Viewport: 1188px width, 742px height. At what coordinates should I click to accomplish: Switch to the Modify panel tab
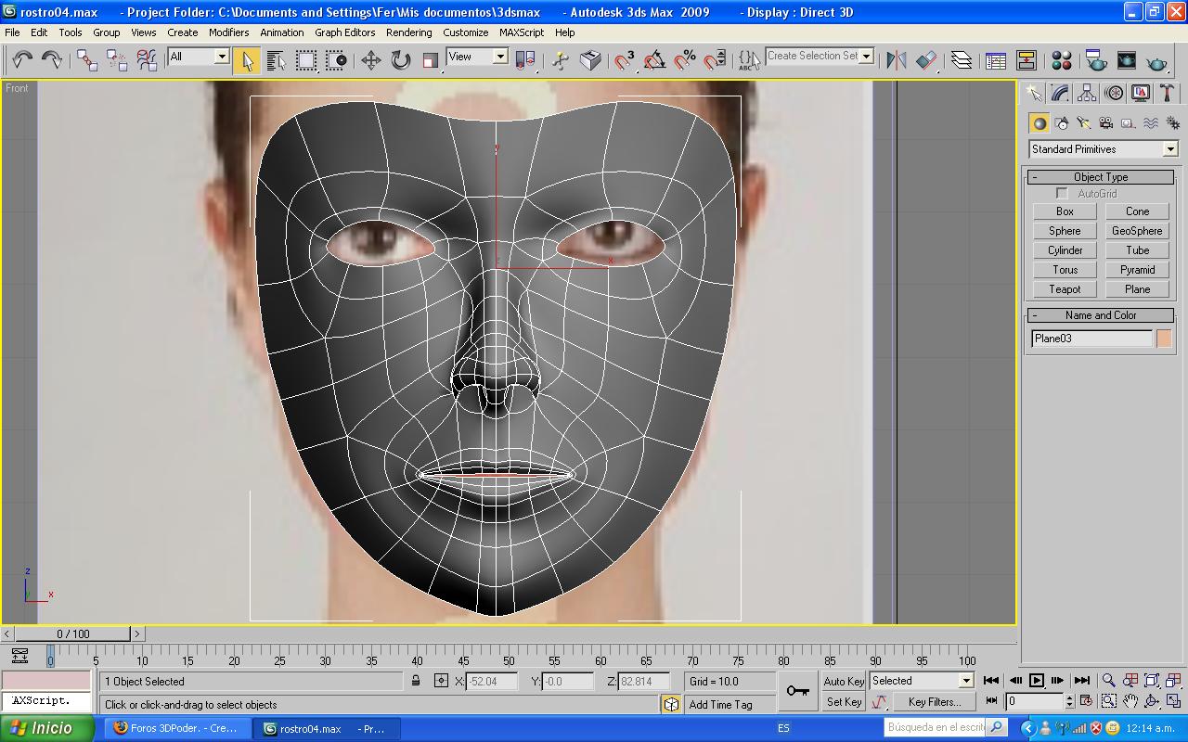point(1060,94)
